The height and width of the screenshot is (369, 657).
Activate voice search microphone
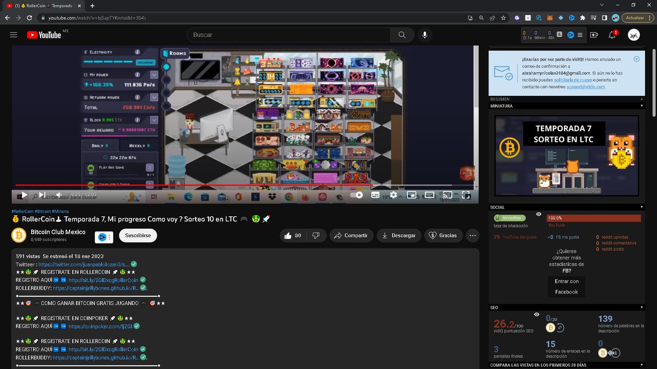[424, 35]
